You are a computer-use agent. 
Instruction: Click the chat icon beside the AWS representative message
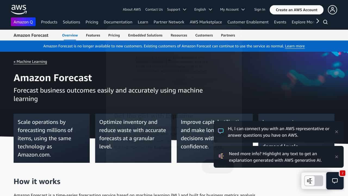[221, 131]
